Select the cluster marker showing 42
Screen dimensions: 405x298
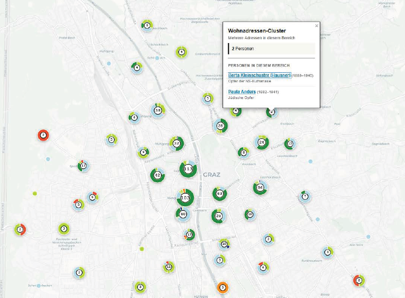[157, 175]
